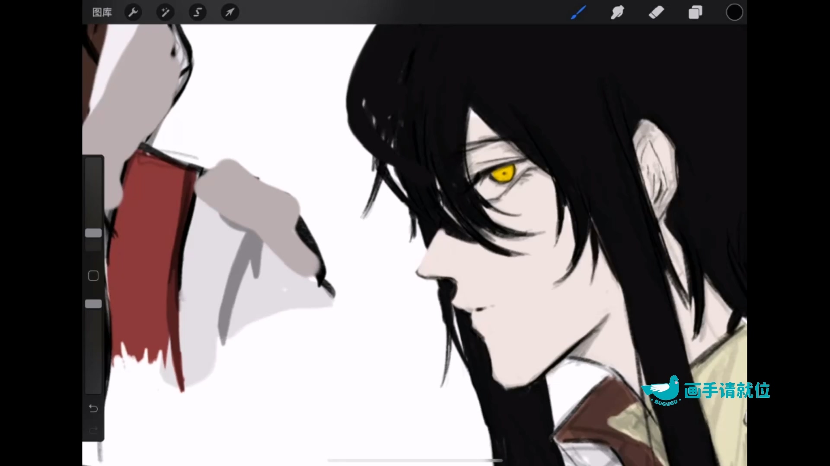Viewport: 830px width, 466px height.
Task: Open the Adjustments magic wand menu
Action: pos(165,12)
